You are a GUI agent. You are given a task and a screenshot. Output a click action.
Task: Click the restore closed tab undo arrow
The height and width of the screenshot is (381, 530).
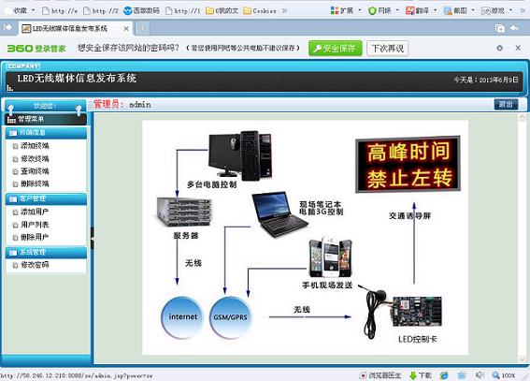click(514, 28)
